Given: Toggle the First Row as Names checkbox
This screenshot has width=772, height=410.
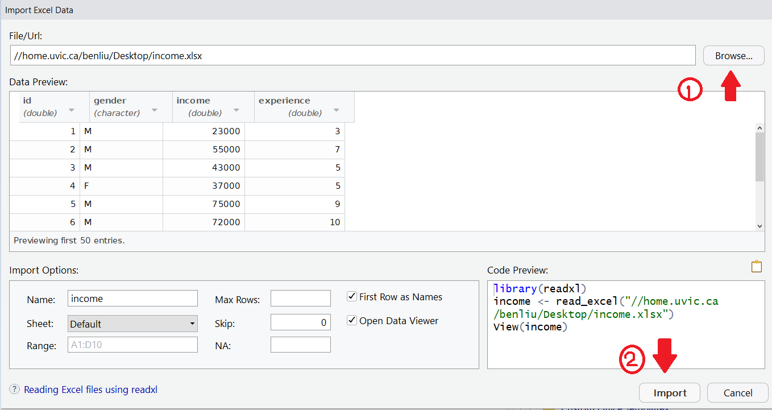Looking at the screenshot, I should (351, 296).
